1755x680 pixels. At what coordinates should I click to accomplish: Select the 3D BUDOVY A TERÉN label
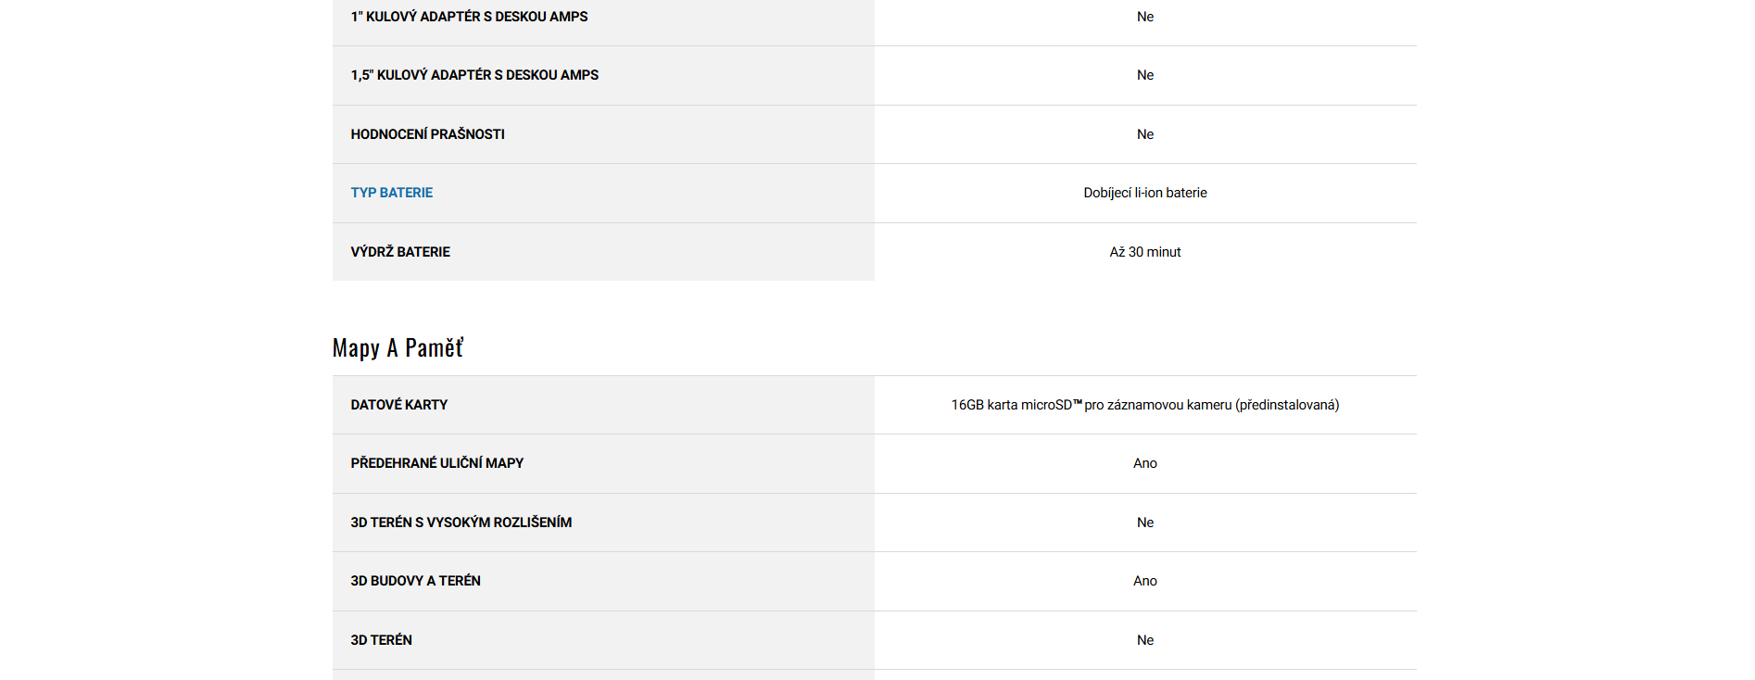[x=415, y=581]
